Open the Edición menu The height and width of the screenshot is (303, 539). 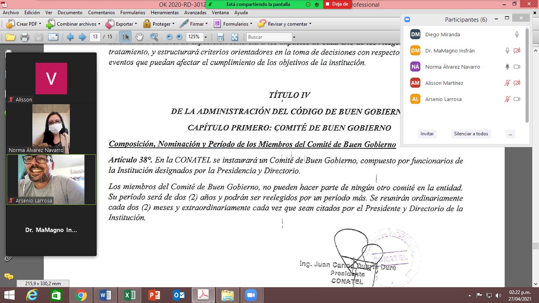click(32, 13)
